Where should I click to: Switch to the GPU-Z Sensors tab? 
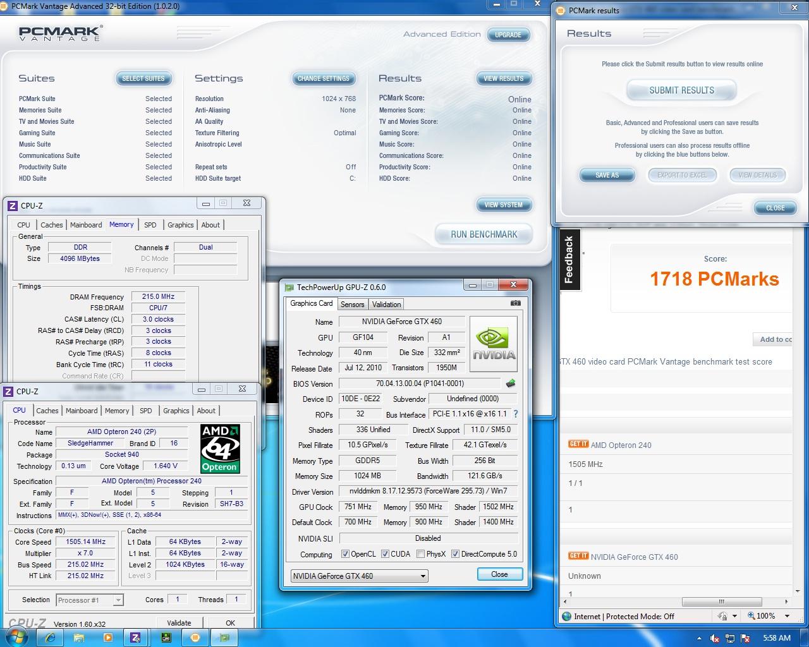coord(352,305)
